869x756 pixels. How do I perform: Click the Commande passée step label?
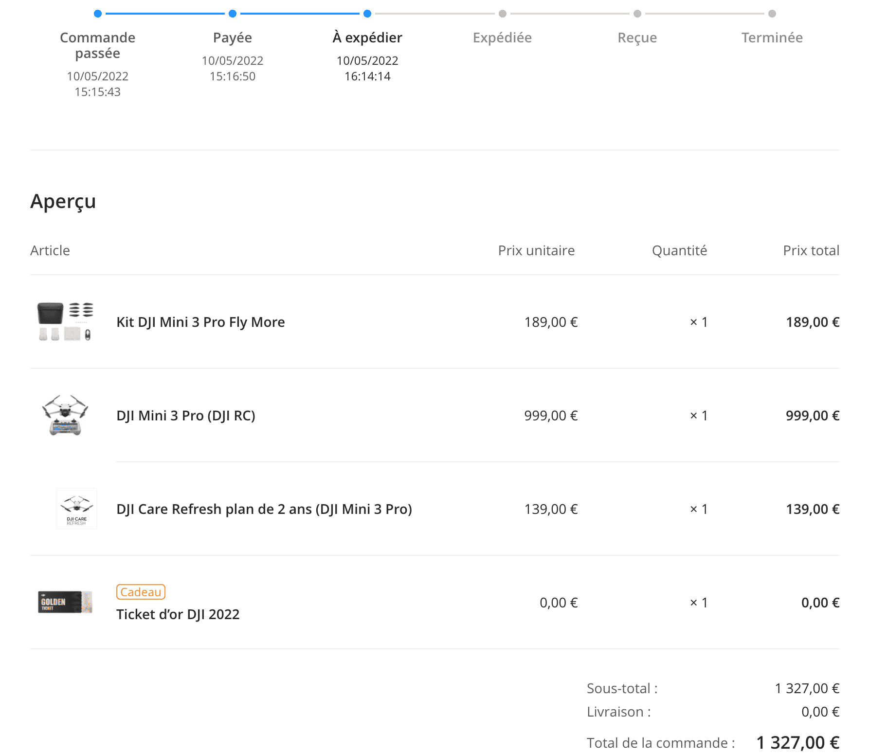(98, 45)
